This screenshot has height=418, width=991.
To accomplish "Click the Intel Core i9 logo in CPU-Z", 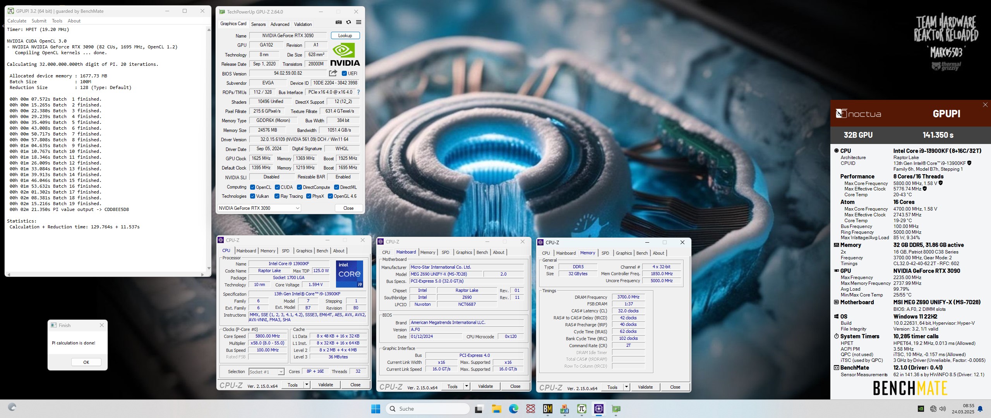I will [x=350, y=274].
